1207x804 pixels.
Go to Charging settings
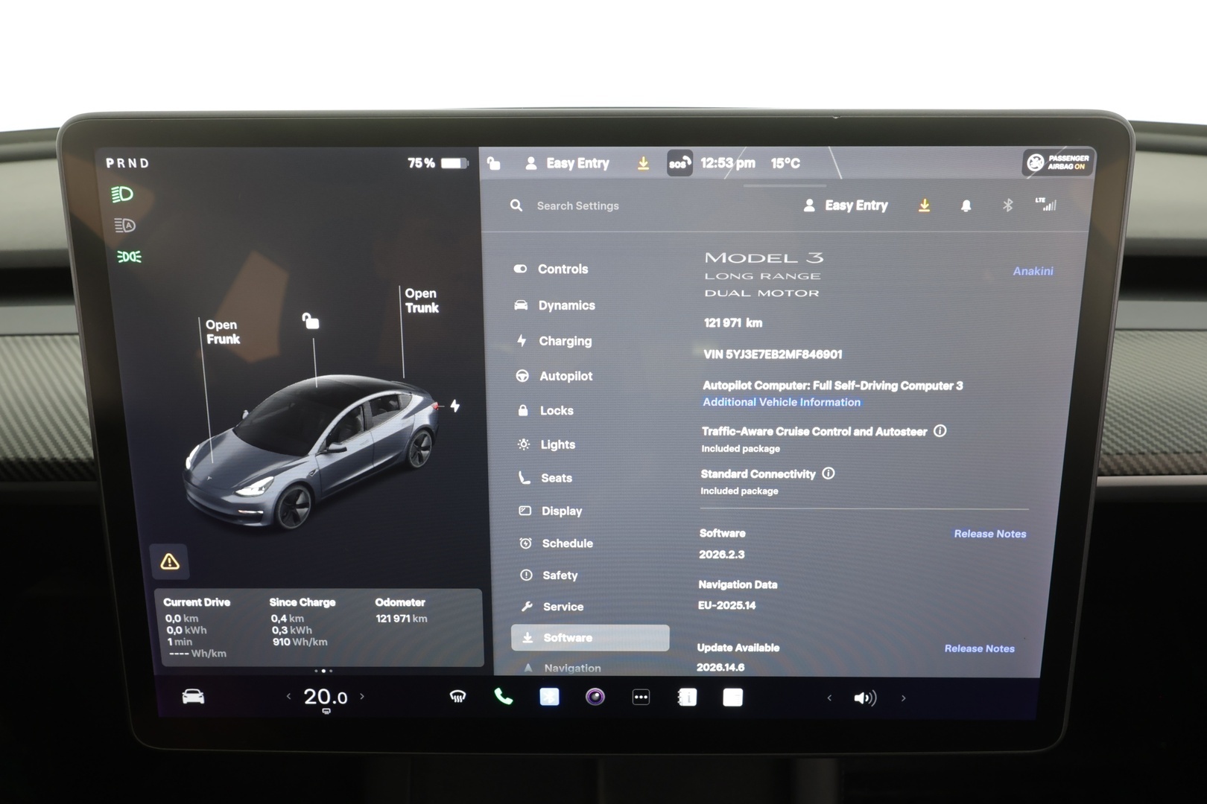(554, 341)
